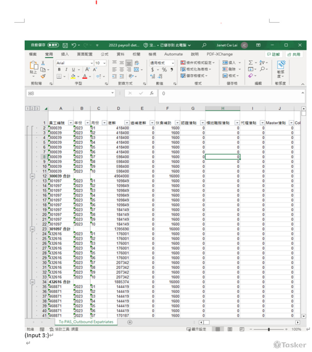
Task: Click the 共用 share button
Action: [294, 55]
